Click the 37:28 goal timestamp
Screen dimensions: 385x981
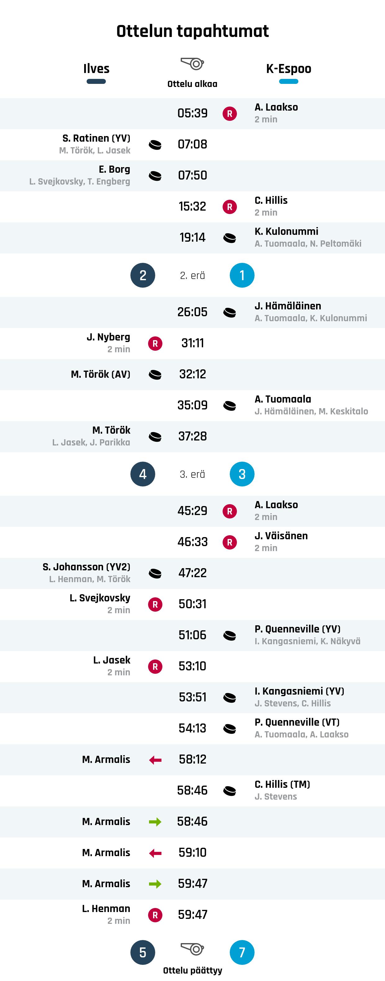(x=192, y=436)
